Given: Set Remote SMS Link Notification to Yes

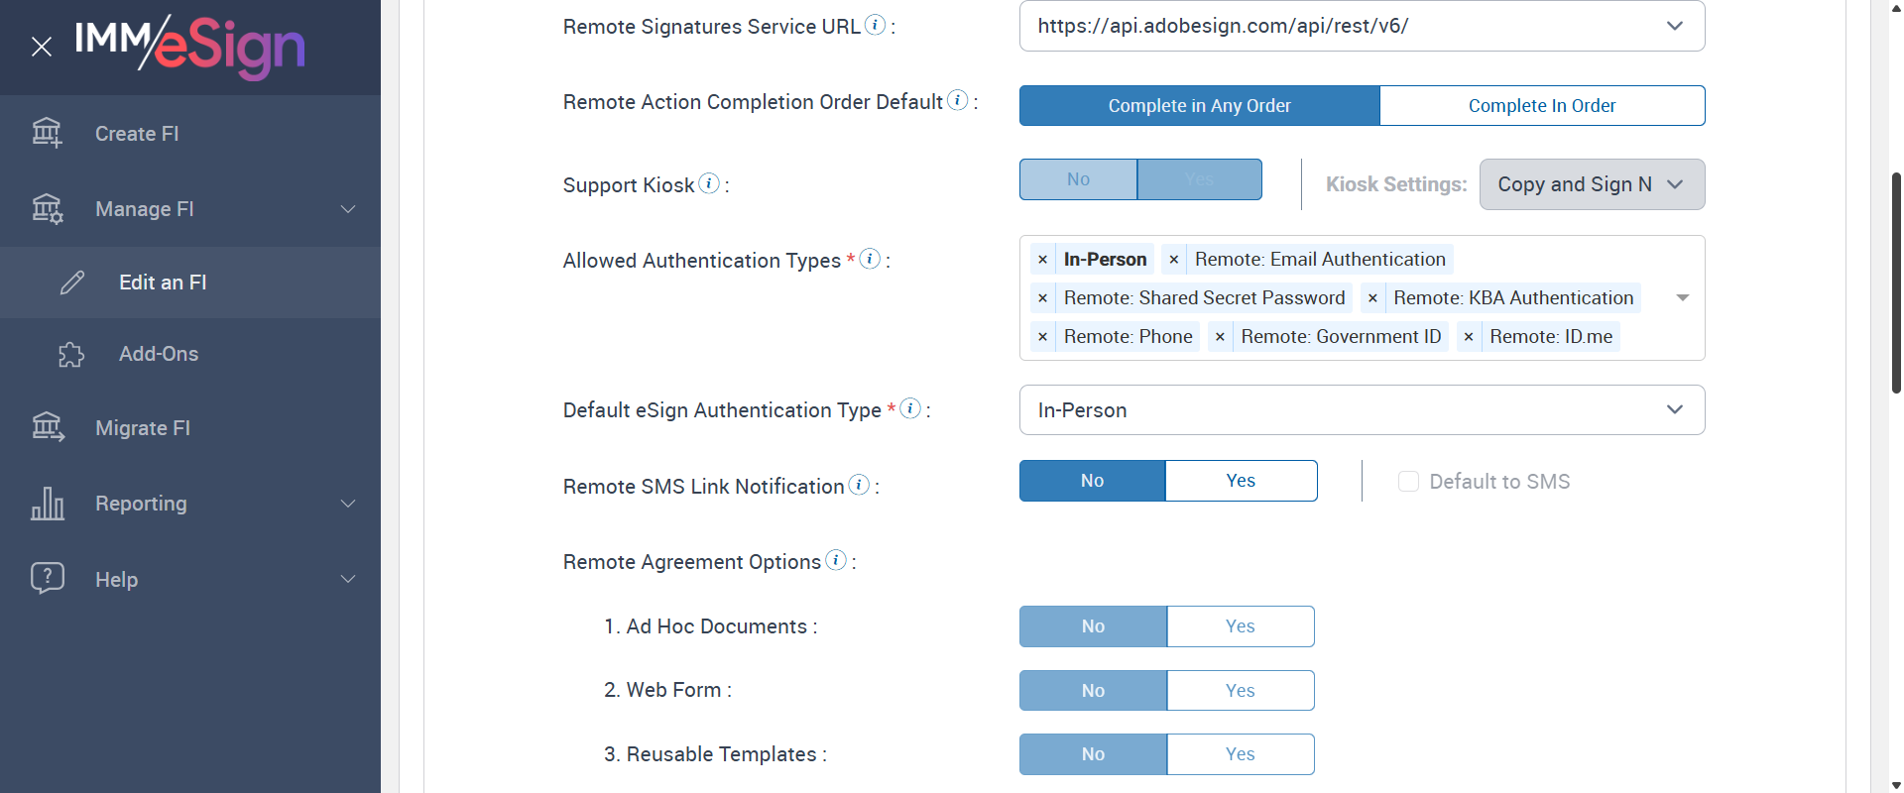Looking at the screenshot, I should click(x=1241, y=481).
